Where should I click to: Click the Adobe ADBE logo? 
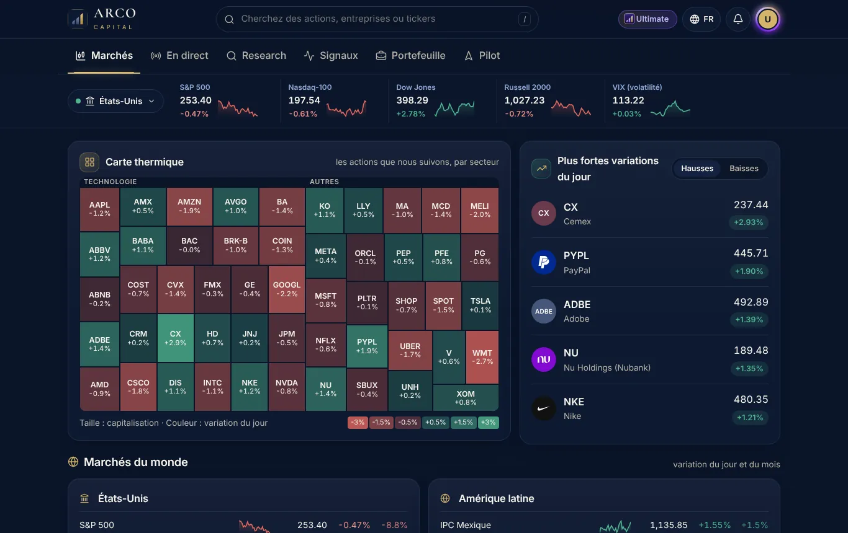(x=544, y=311)
